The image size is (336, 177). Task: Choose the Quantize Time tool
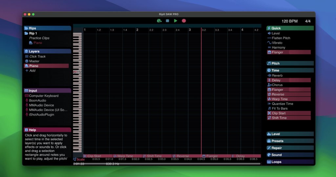(282, 104)
